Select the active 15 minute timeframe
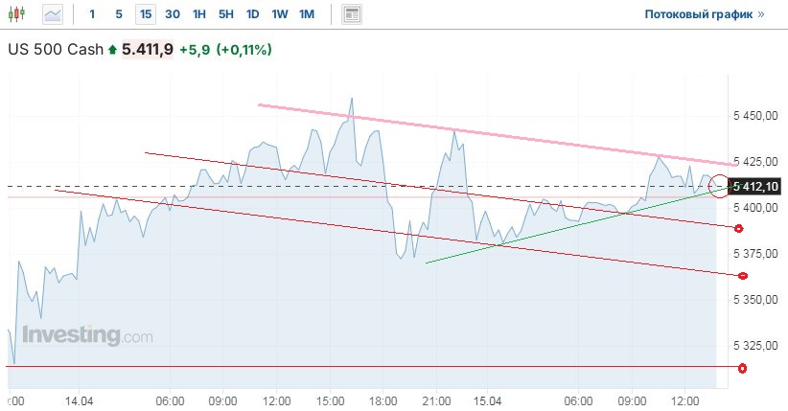The image size is (788, 411). 146,14
